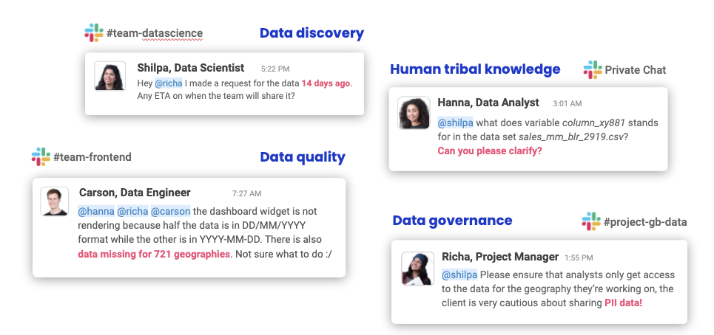
Task: Click the @shilpa mention in Hanna's message
Action: pos(455,122)
